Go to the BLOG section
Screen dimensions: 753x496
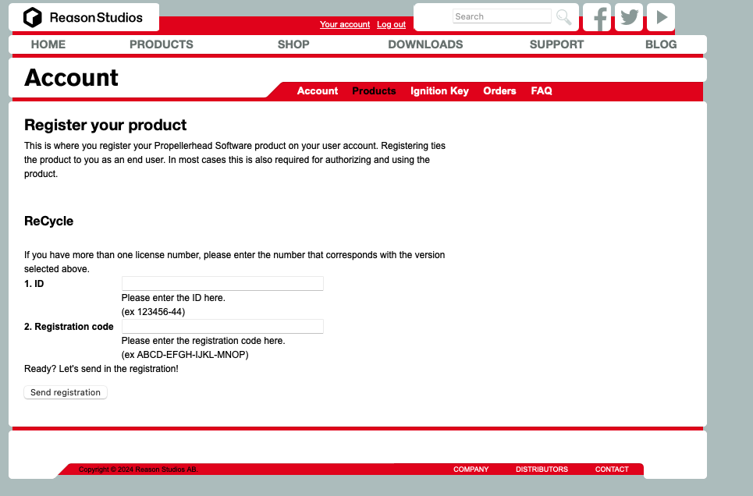pyautogui.click(x=661, y=44)
